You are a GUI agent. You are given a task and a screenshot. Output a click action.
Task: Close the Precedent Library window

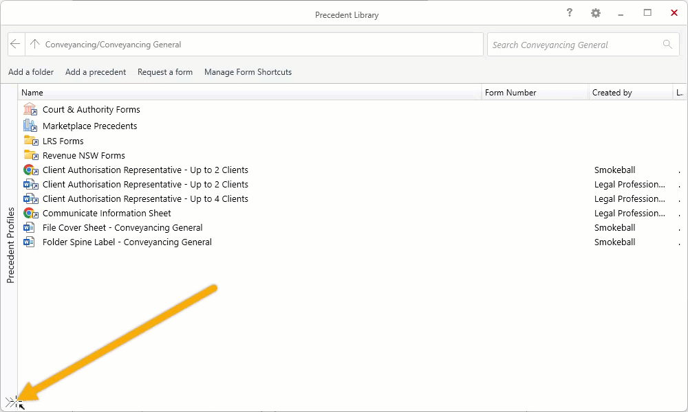point(674,12)
